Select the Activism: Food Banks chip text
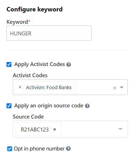This screenshot has width=136, height=157. pyautogui.click(x=49, y=88)
